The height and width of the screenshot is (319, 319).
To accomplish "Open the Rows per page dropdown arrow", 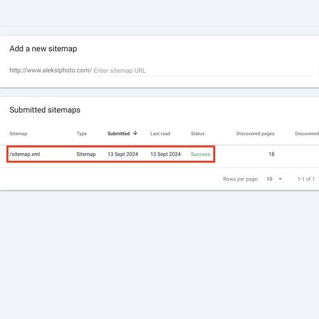I will click(x=280, y=179).
